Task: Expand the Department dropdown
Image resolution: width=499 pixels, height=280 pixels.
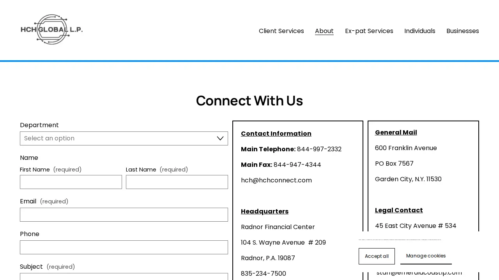Action: [124, 138]
